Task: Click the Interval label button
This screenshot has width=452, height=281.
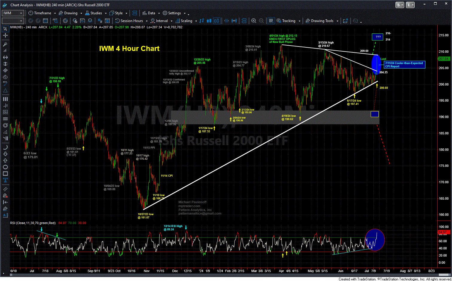Action: point(162,21)
